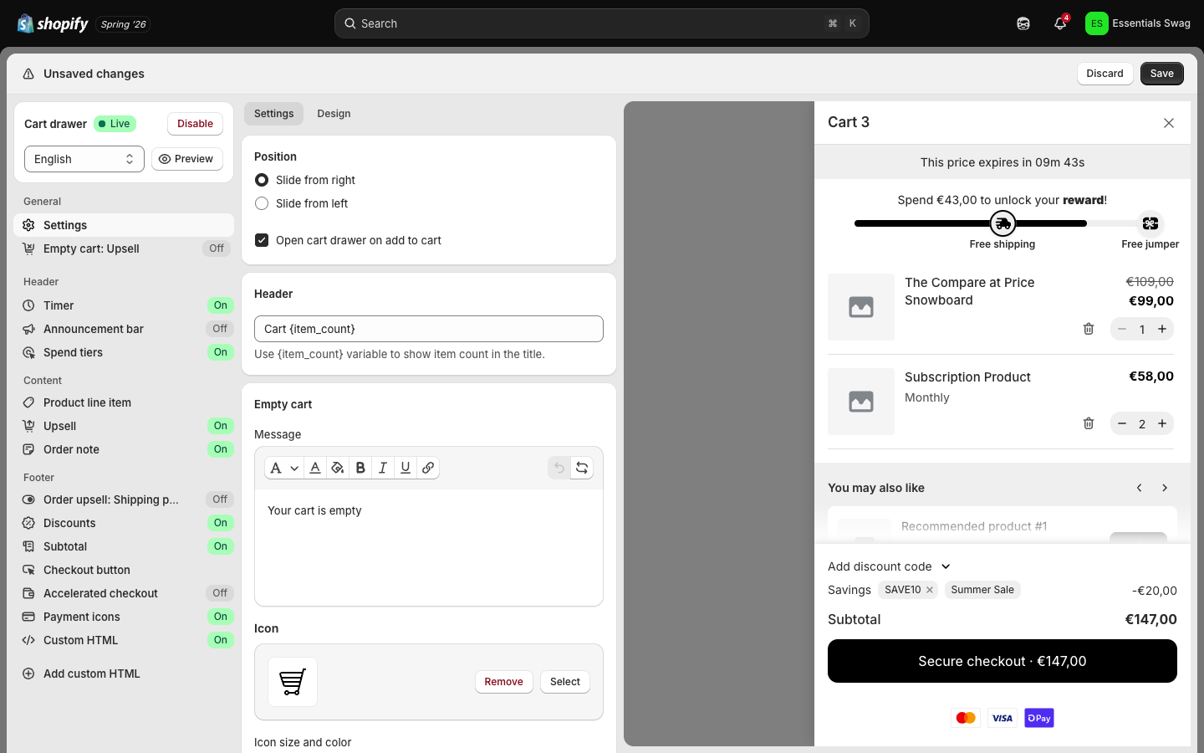
Task: Switch to the Design tab
Action: point(334,114)
